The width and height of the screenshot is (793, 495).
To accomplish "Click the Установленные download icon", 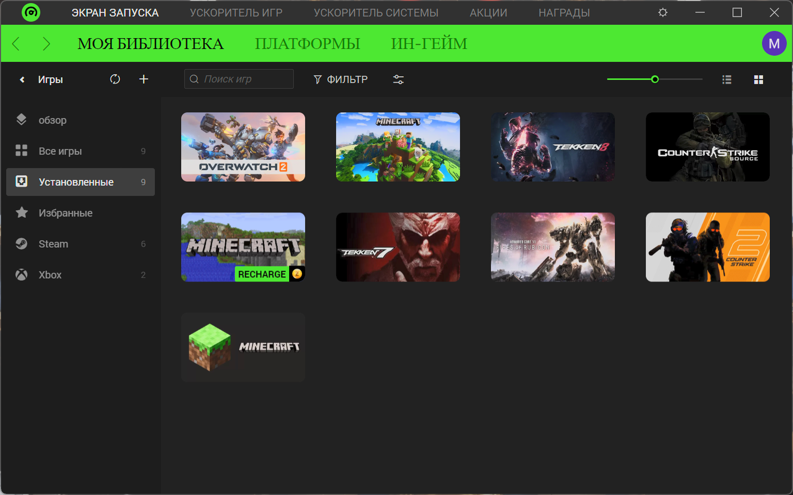I will coord(21,182).
